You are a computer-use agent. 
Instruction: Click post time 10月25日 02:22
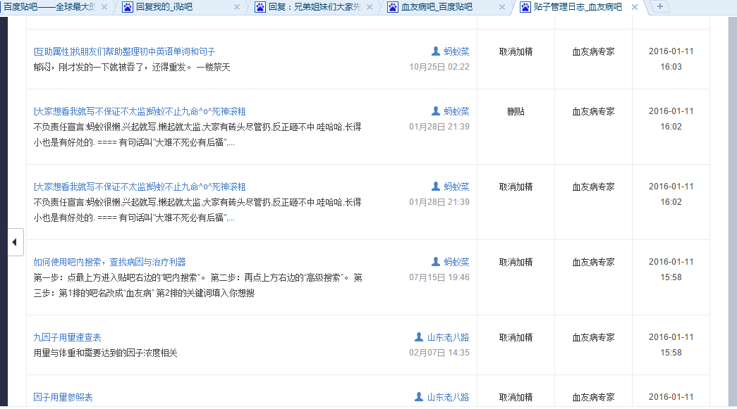click(439, 67)
